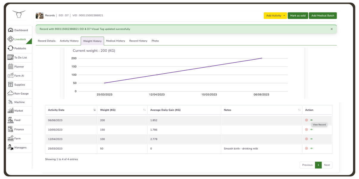Select the 200 KG point on the chart

[261, 58]
